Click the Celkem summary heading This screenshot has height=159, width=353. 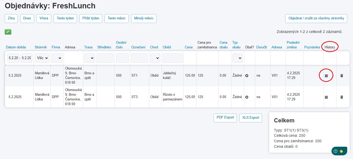(284, 121)
